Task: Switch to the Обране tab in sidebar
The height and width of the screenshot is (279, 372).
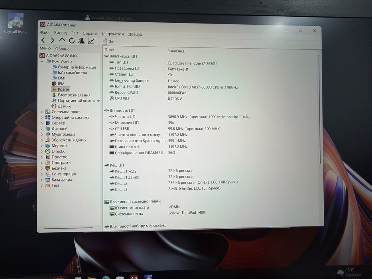Action: (x=62, y=49)
